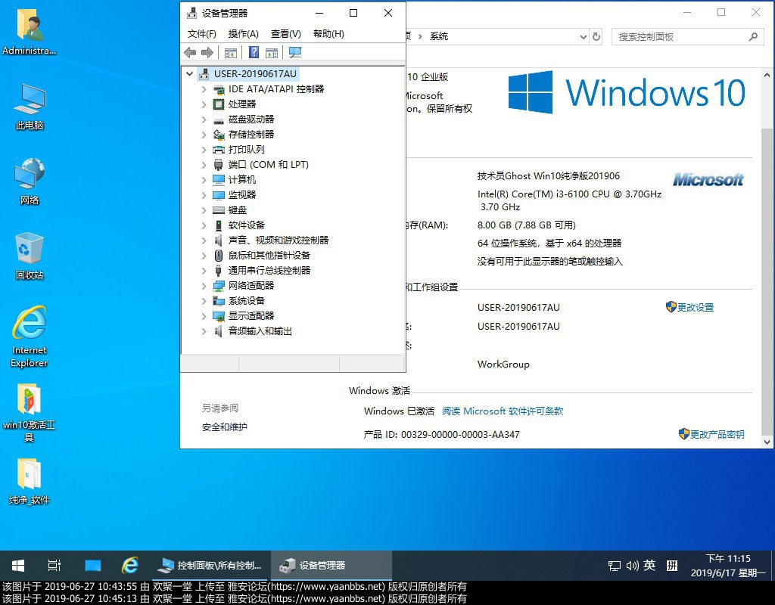Click the input method pad icon in system tray

point(672,565)
